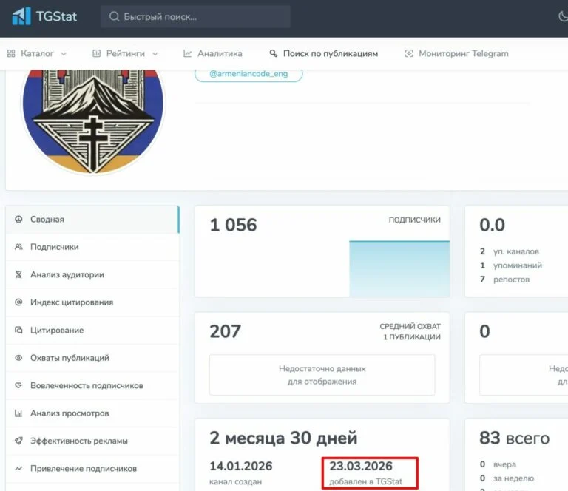The height and width of the screenshot is (491, 568).
Task: Click the Подписчики sidebar icon
Action: (x=18, y=247)
